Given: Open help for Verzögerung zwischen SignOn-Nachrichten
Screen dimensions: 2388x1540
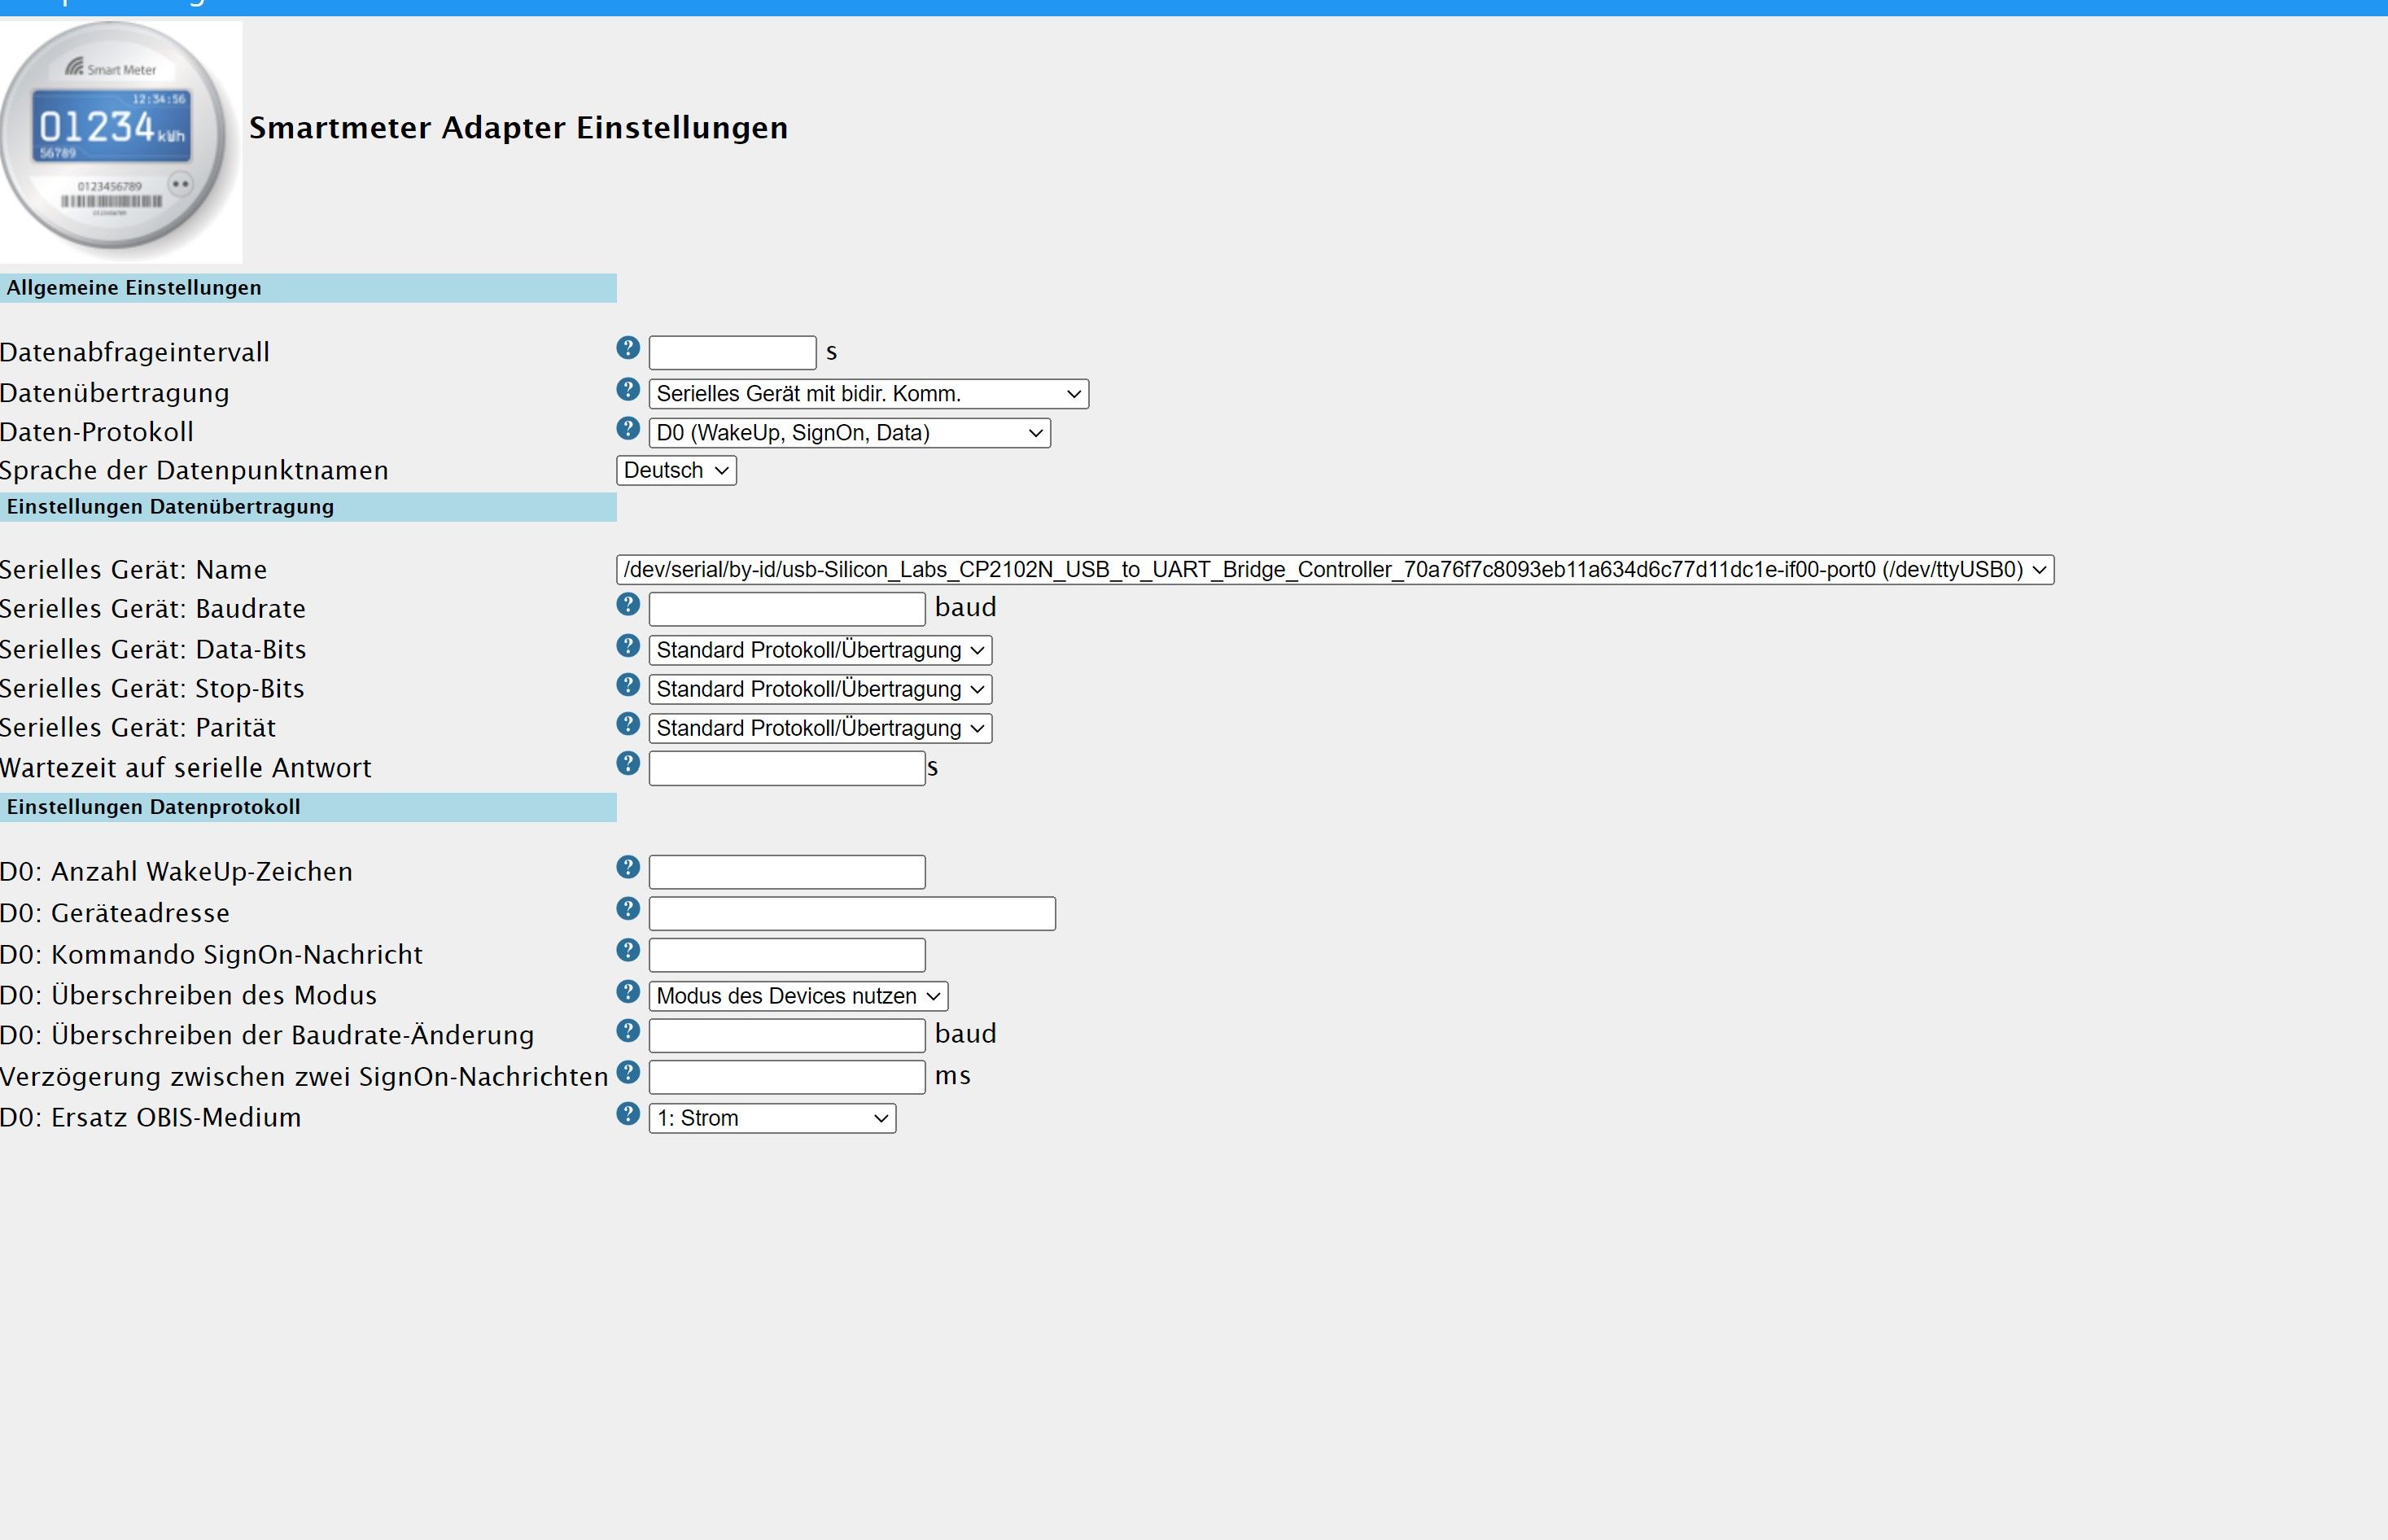Looking at the screenshot, I should 627,1072.
